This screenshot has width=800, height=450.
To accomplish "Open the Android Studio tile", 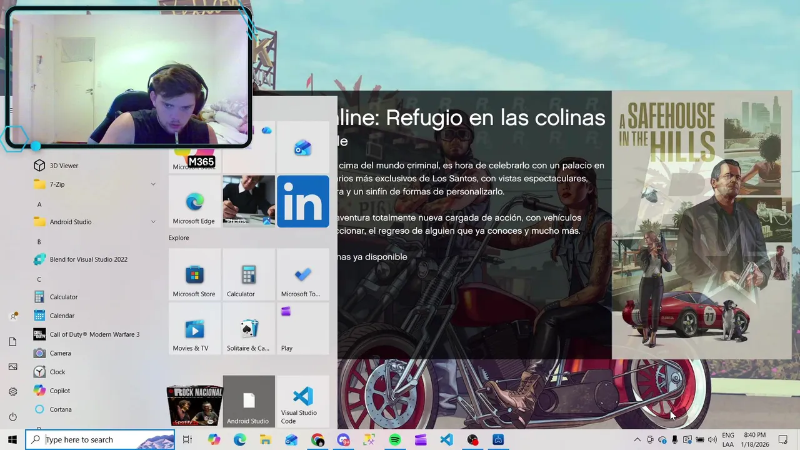I will coord(249,401).
